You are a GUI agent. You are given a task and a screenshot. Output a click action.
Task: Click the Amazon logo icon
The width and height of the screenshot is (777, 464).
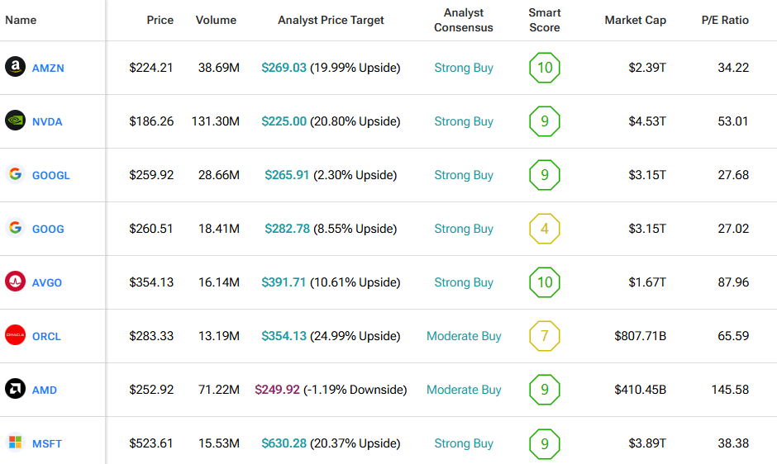[15, 68]
